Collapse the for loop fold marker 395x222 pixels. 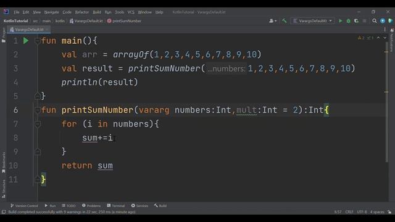point(38,124)
